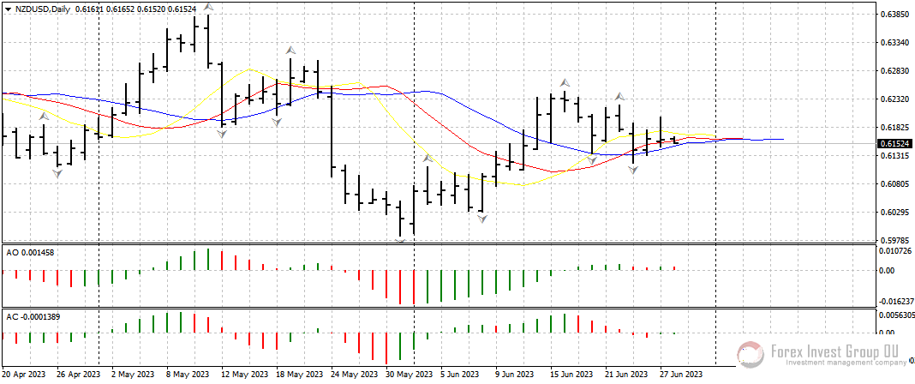Select the AO 0.001458 indicator label
915x384 pixels.
[x=30, y=252]
